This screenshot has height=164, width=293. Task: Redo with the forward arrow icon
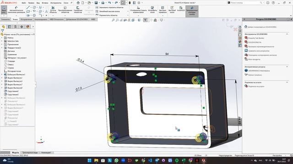[116, 3]
